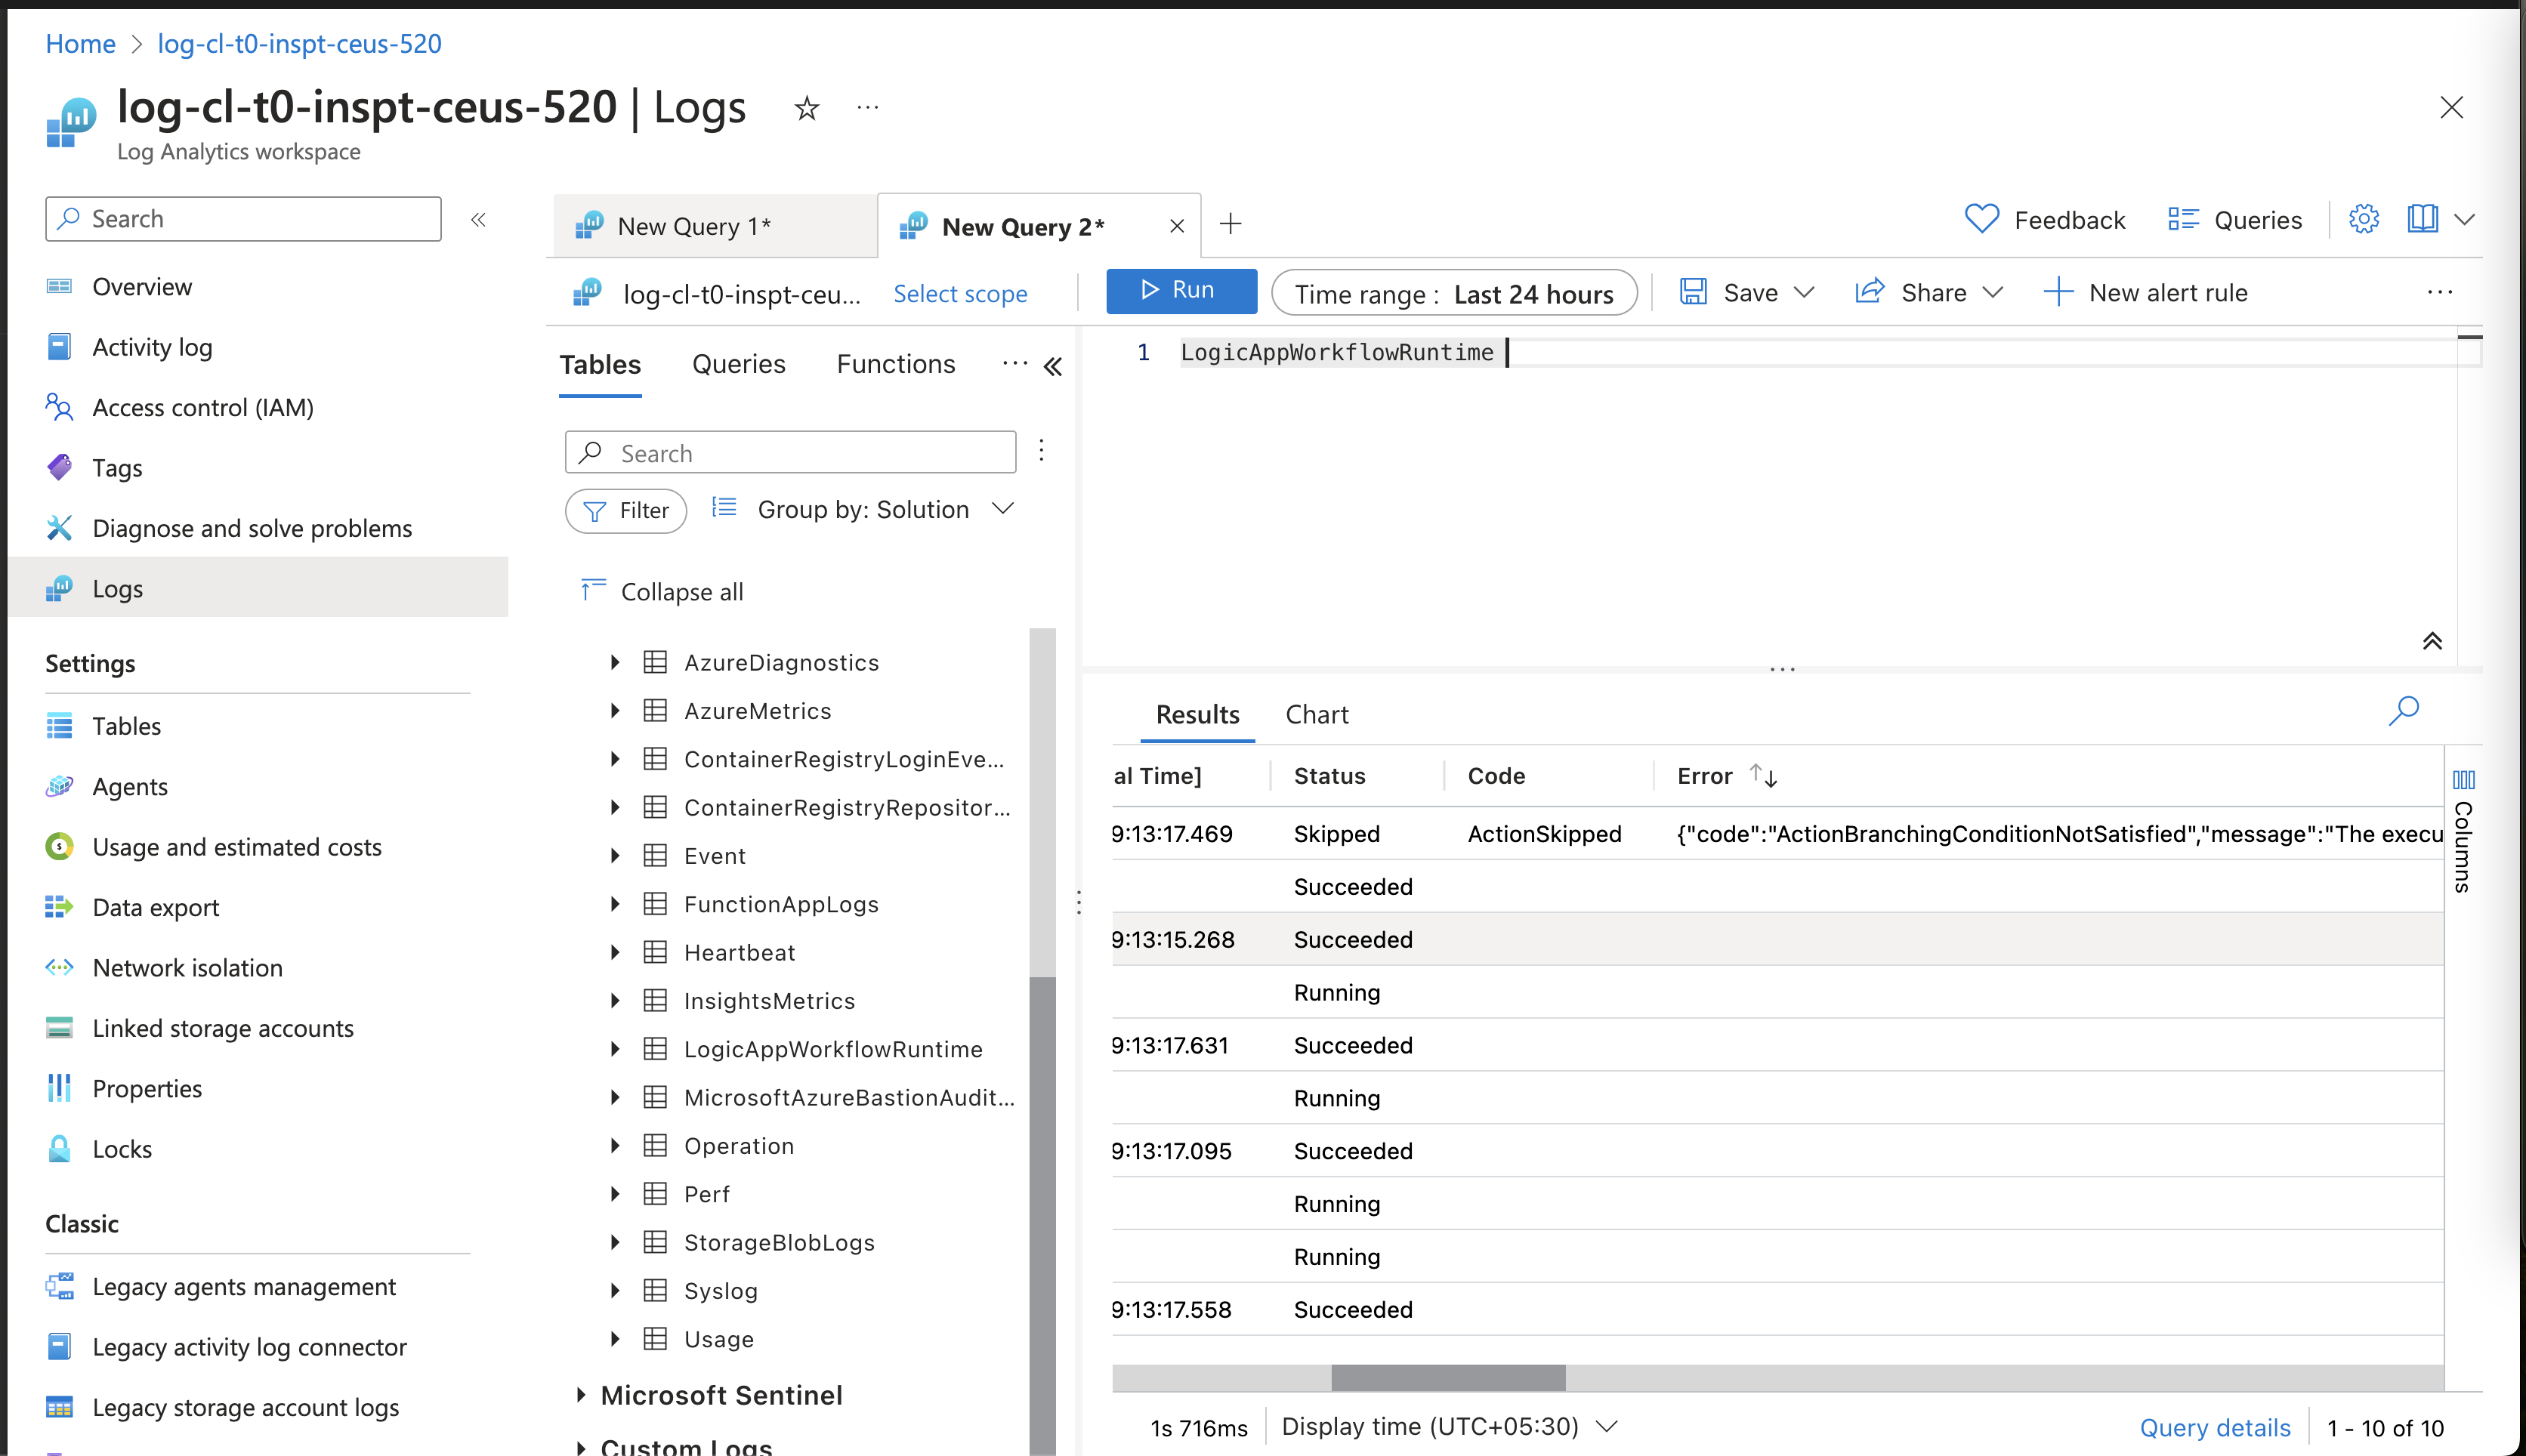Click the Share icon
Viewport: 2526px width, 1456px height.
[1870, 292]
